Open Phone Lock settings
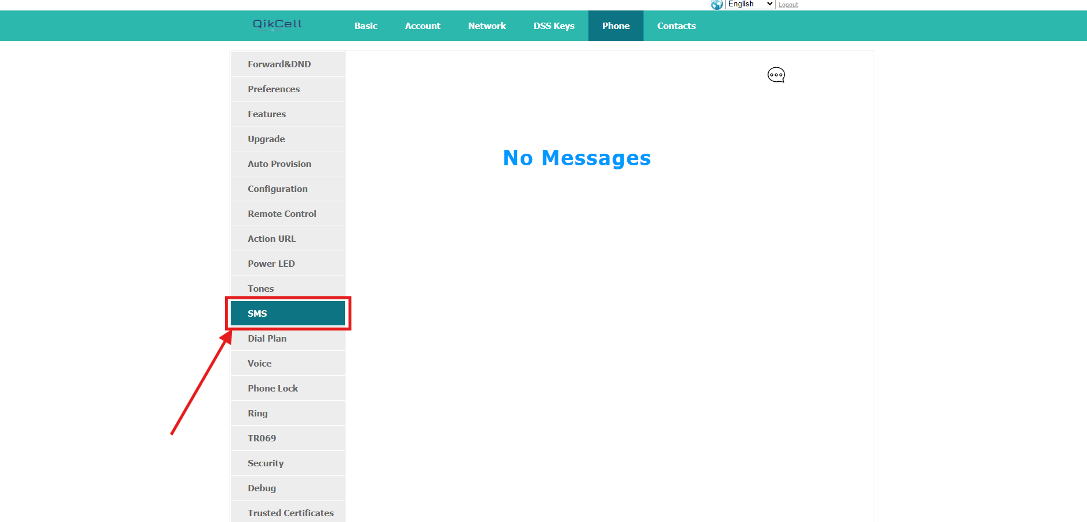The width and height of the screenshot is (1087, 522). click(x=288, y=388)
